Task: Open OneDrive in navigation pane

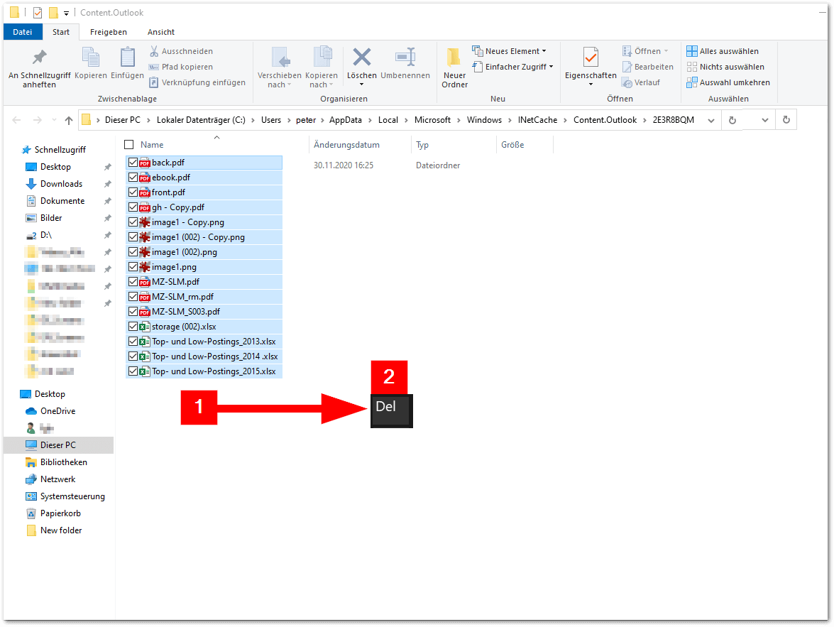Action: click(x=50, y=411)
